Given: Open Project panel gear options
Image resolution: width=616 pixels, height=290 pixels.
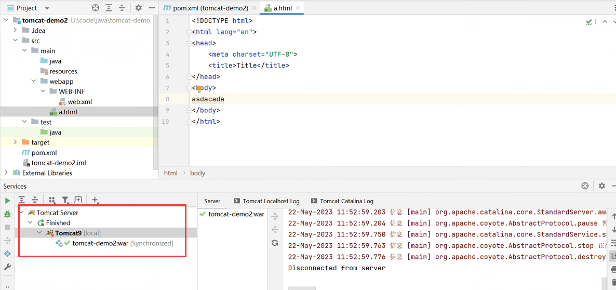Looking at the screenshot, I should [x=138, y=7].
